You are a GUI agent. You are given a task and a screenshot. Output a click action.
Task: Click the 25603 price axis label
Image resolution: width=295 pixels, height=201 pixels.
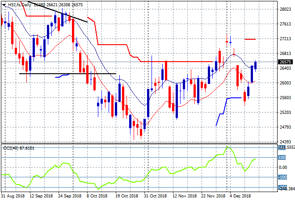point(285,97)
